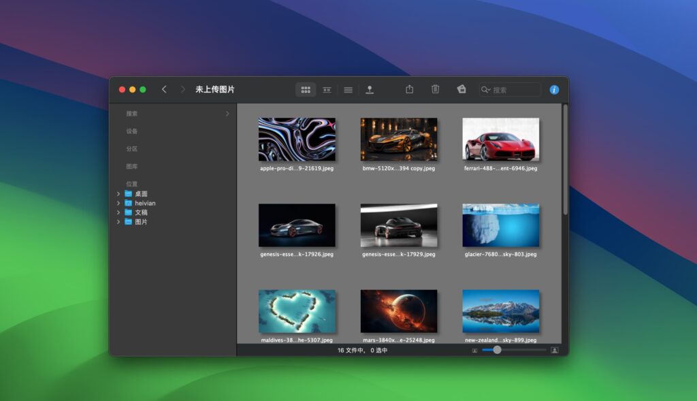Click inside the 搜索 search field

point(514,89)
